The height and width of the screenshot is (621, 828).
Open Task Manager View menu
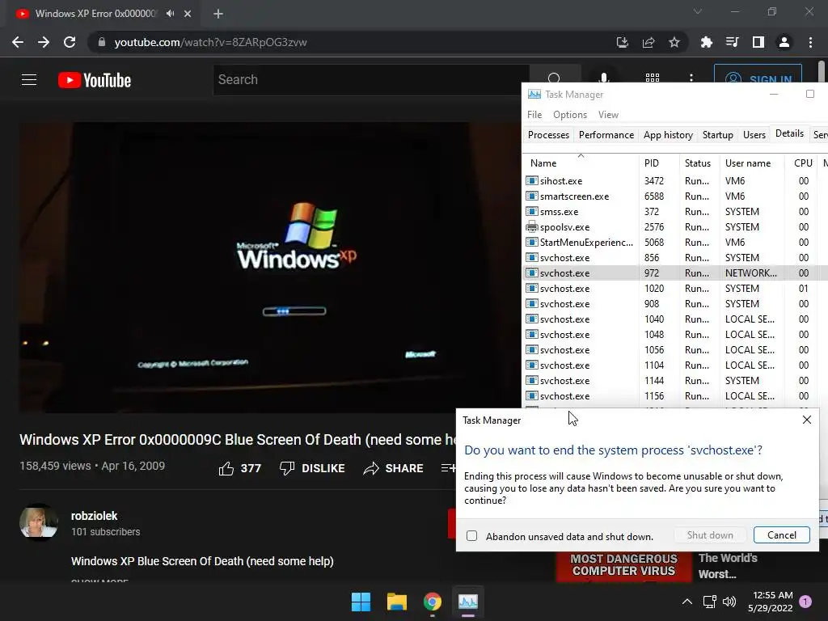tap(608, 115)
